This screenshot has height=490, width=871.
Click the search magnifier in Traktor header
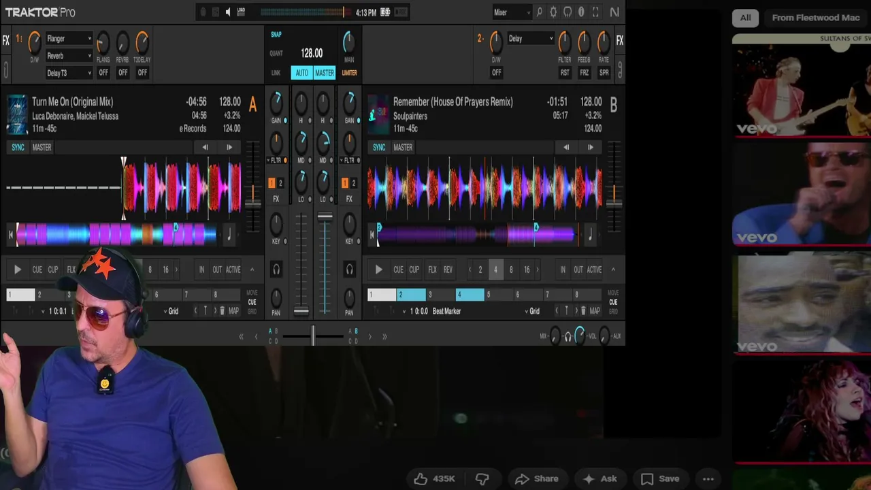(x=539, y=12)
